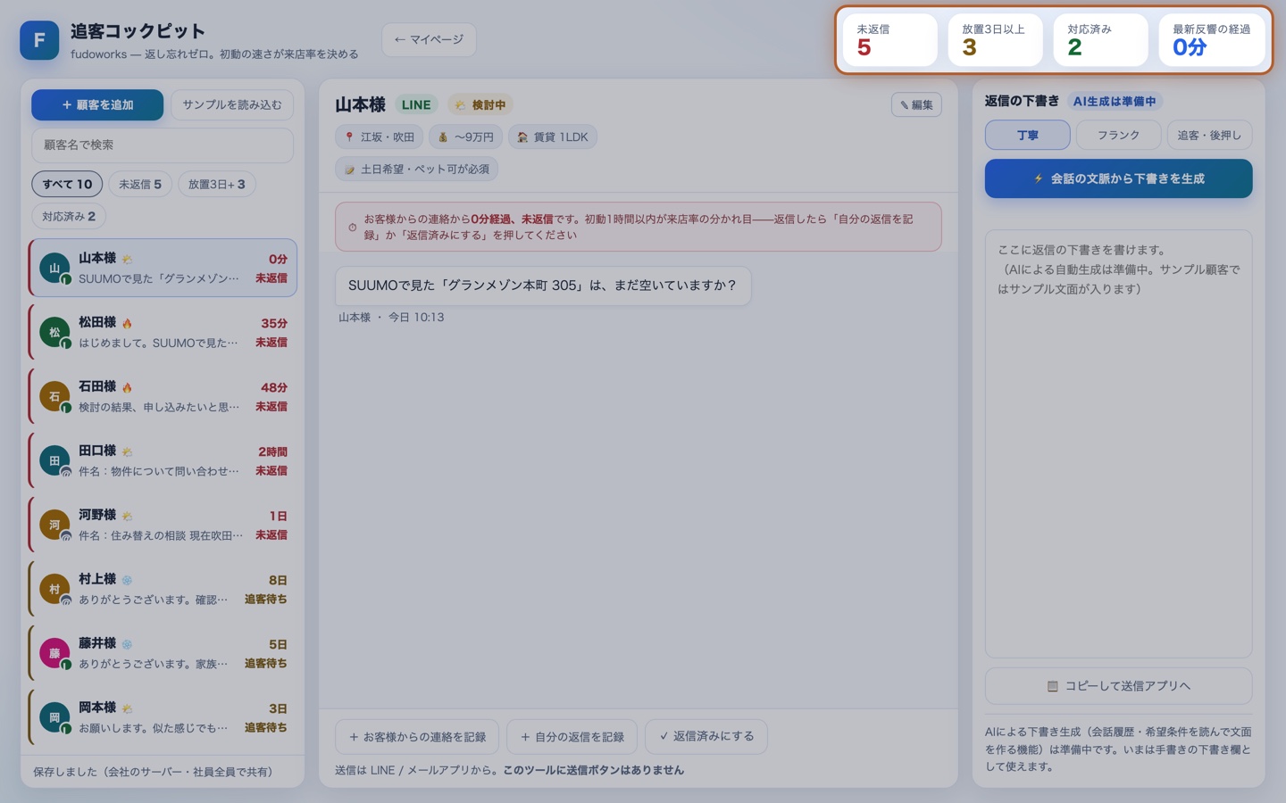
Task: Filter list by 放置3日+ 3
Action: point(217,184)
